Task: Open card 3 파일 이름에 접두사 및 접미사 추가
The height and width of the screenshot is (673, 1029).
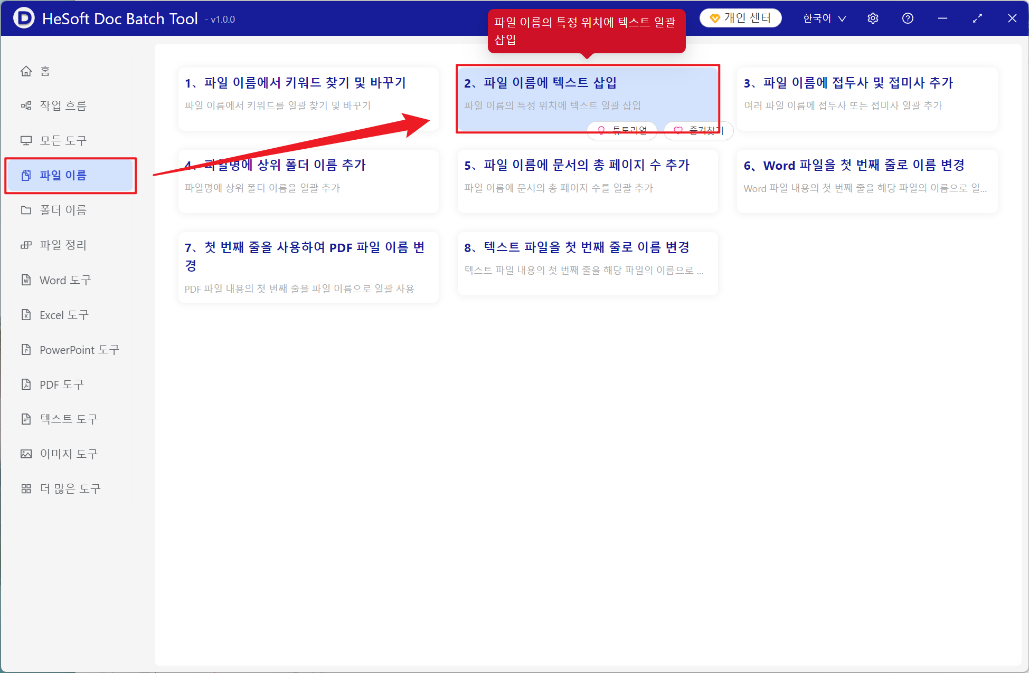Action: pos(867,99)
